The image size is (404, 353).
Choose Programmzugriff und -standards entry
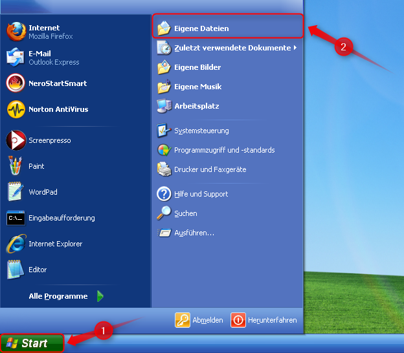pyautogui.click(x=227, y=150)
